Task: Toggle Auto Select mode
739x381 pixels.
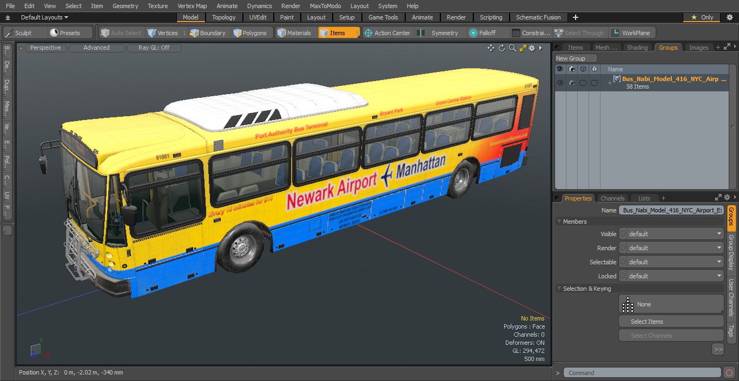Action: 121,33
